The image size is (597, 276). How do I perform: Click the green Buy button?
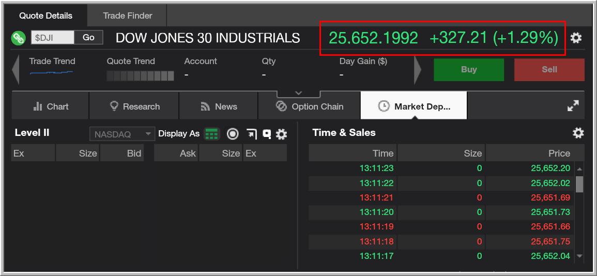coord(469,70)
